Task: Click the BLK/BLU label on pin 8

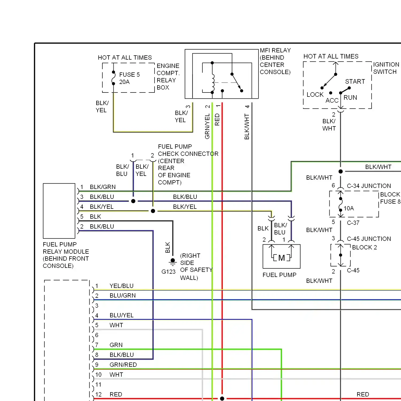Action: pos(122,355)
